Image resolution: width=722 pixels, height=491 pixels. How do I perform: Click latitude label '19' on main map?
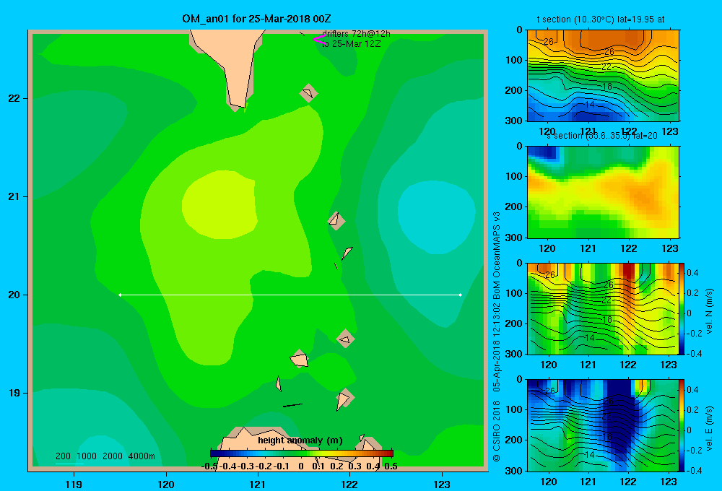14,393
